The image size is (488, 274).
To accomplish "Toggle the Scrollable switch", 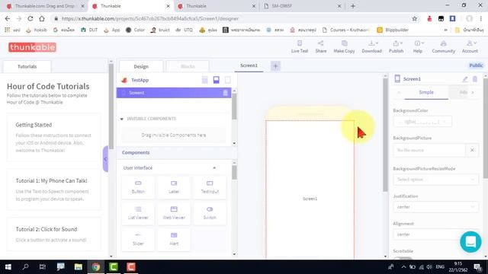I will click(403, 259).
